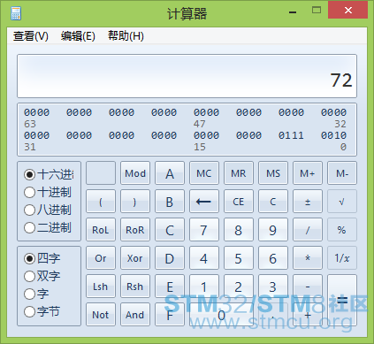Click the plus + key
374x344 pixels.
308,315
